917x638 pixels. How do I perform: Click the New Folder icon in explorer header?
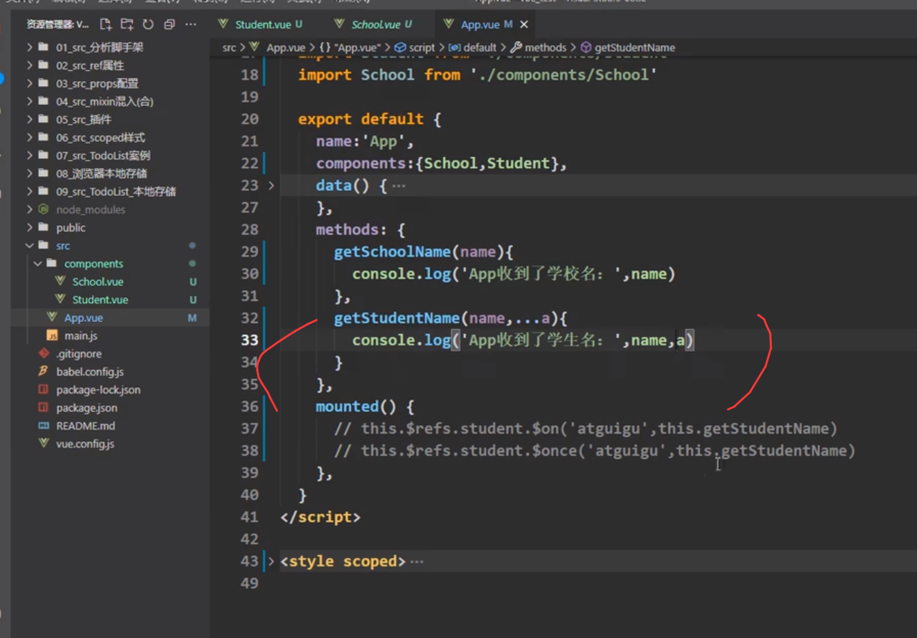(127, 25)
